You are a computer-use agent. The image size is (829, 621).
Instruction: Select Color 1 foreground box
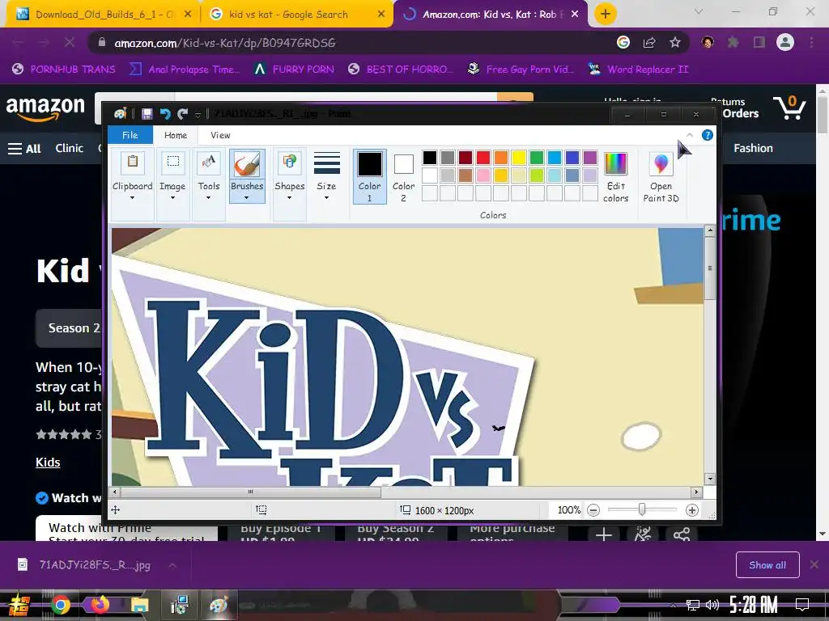click(x=369, y=176)
